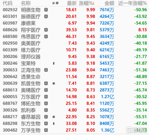Click the 名称 column header
This screenshot has height=135, width=149.
(x=26, y=3)
